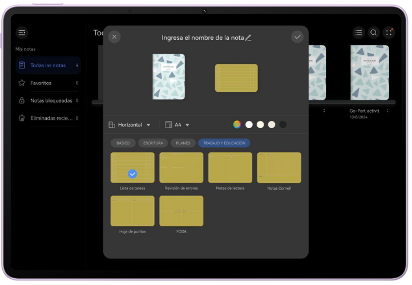Choose the Notas Cornell template
Screen dimensions: 412x285
(279, 168)
